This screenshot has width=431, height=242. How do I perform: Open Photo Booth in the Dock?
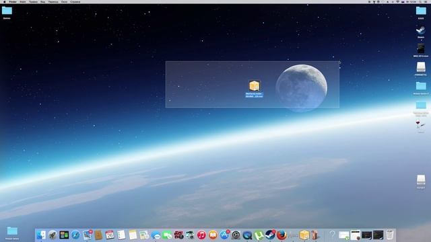pos(178,235)
